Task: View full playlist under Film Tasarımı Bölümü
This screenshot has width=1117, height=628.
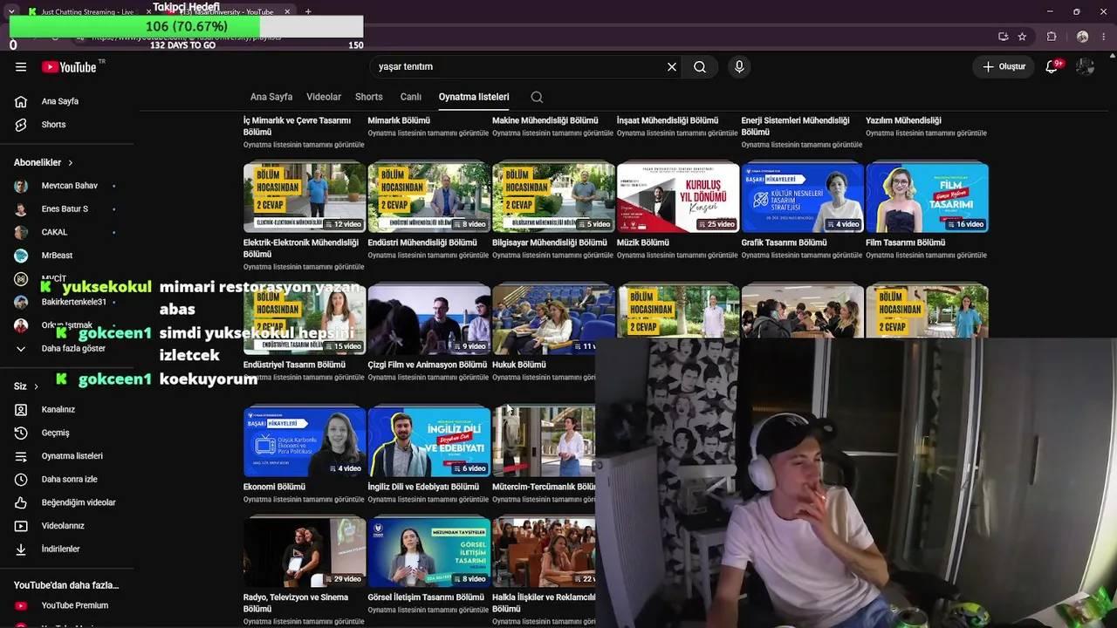Action: [x=926, y=256]
